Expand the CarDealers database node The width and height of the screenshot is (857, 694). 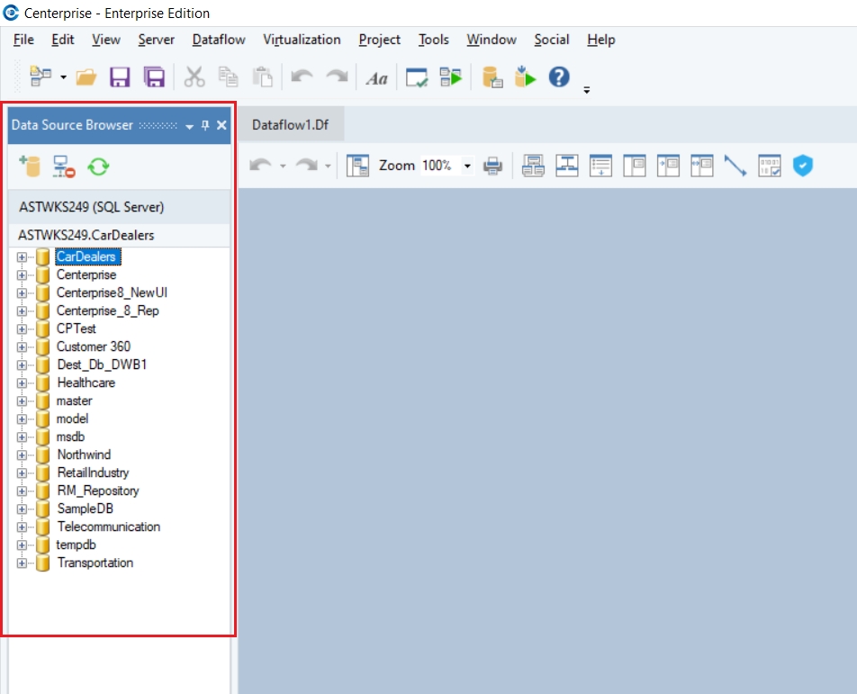(22, 257)
